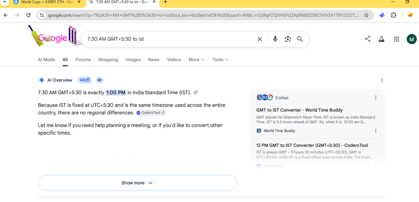Close the World Cups tab

coord(79,2)
